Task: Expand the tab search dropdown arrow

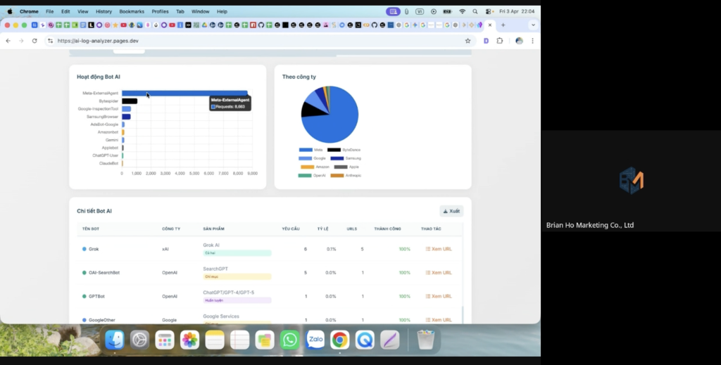Action: click(x=532, y=25)
